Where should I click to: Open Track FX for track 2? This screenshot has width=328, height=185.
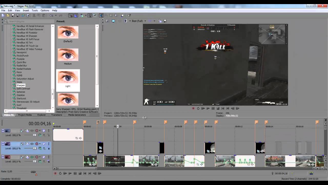(32, 144)
